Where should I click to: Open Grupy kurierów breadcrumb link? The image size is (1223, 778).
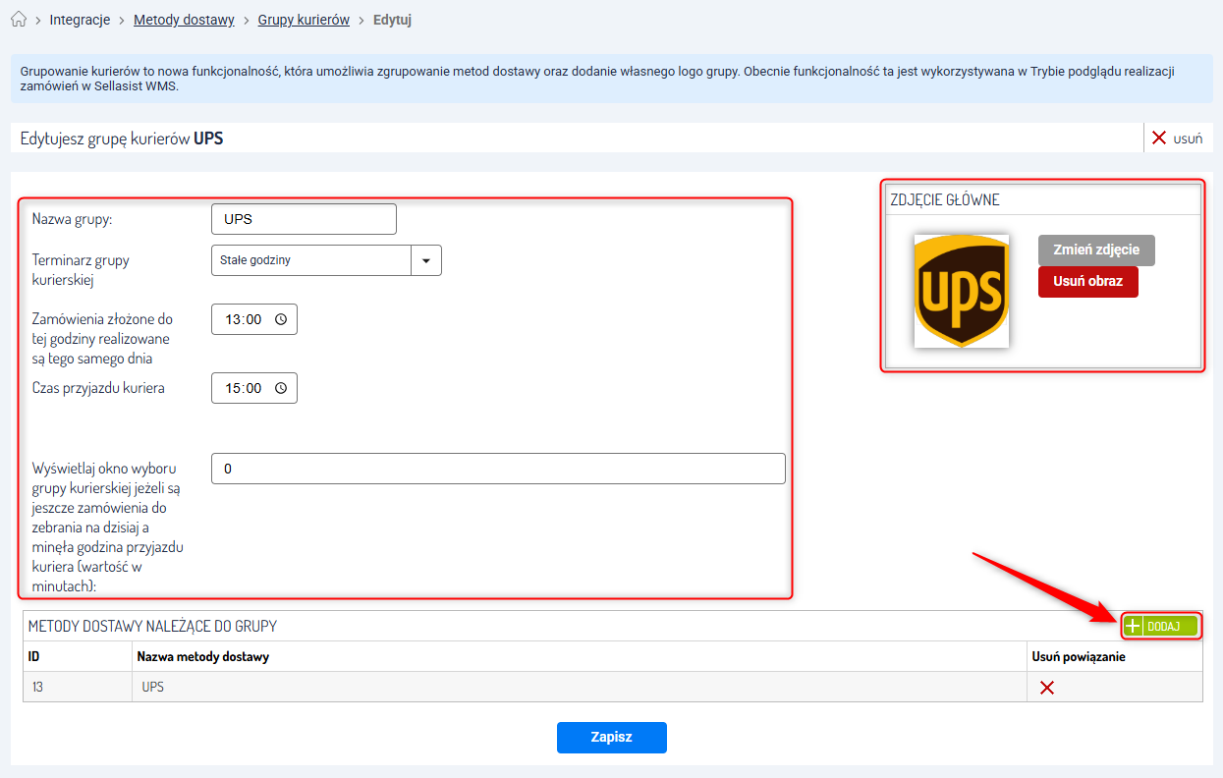tap(304, 20)
